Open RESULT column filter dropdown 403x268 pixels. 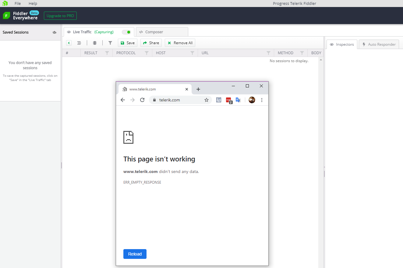pyautogui.click(x=107, y=53)
